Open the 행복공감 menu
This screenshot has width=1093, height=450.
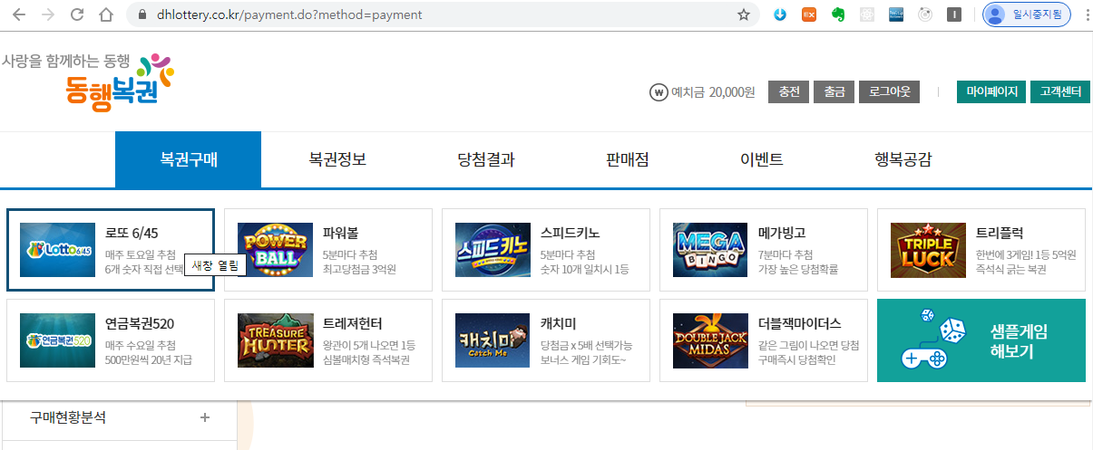pyautogui.click(x=903, y=160)
